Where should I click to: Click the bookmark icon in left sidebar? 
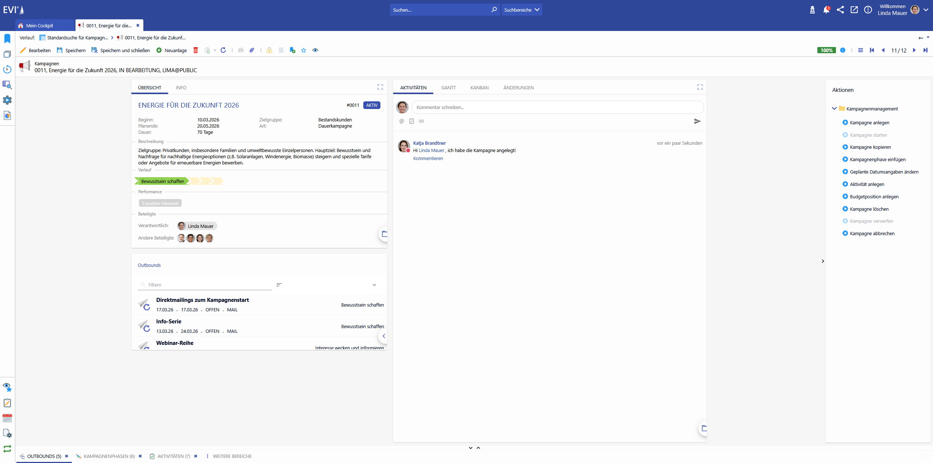7,38
